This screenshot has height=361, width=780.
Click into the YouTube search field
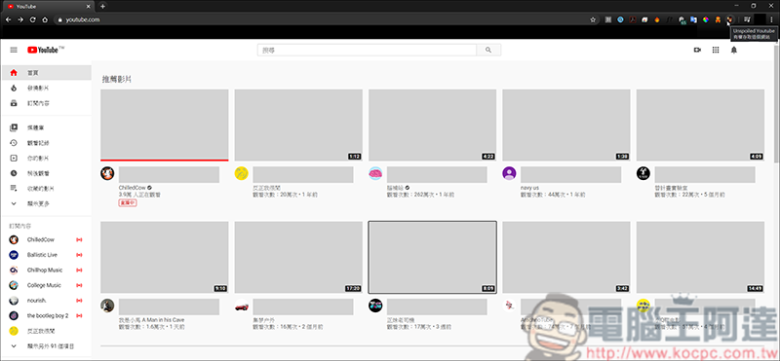(367, 50)
